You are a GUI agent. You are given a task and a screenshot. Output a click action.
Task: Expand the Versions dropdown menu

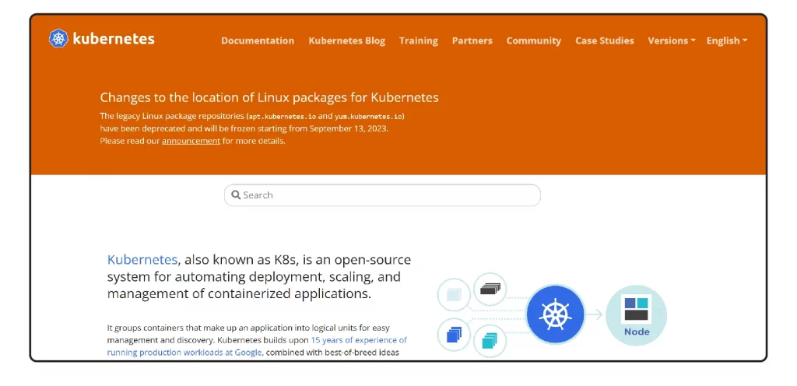click(x=671, y=40)
